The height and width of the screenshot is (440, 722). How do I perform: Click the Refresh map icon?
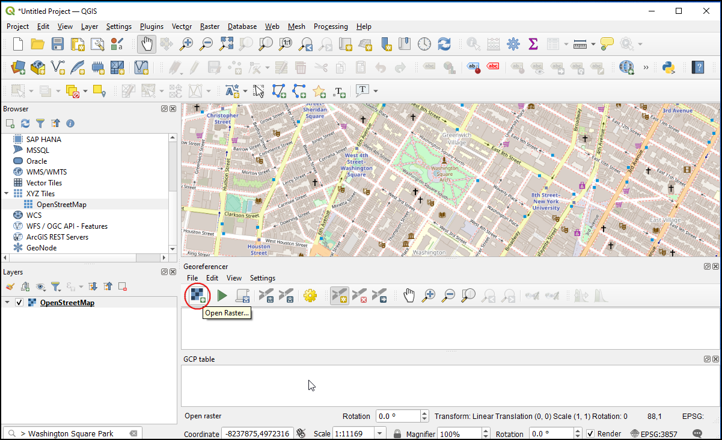coord(444,44)
